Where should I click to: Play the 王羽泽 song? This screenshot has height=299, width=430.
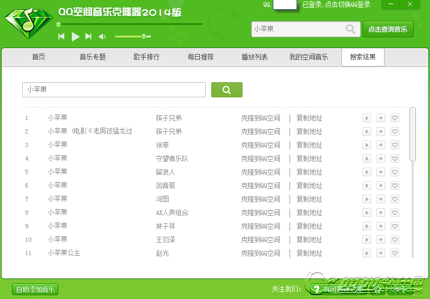[367, 240]
